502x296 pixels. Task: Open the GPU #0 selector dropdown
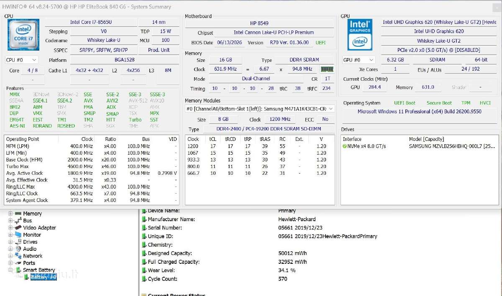pos(359,60)
